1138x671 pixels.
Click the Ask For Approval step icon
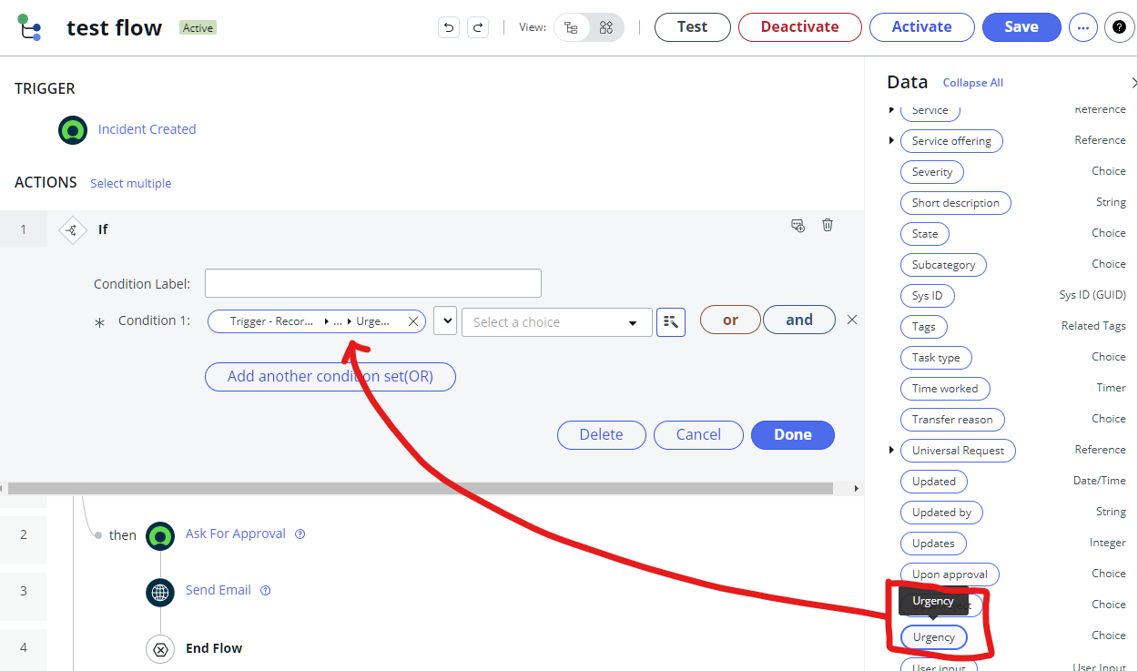[160, 535]
